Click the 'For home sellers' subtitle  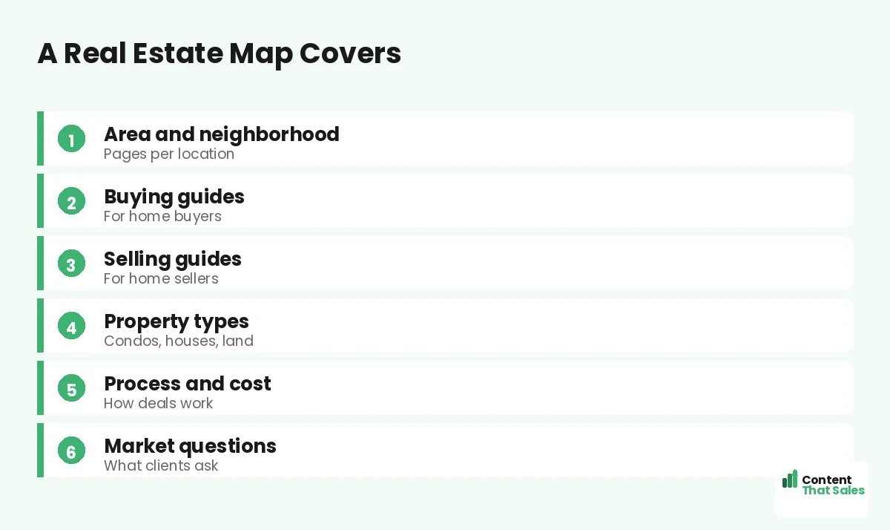pos(161,279)
